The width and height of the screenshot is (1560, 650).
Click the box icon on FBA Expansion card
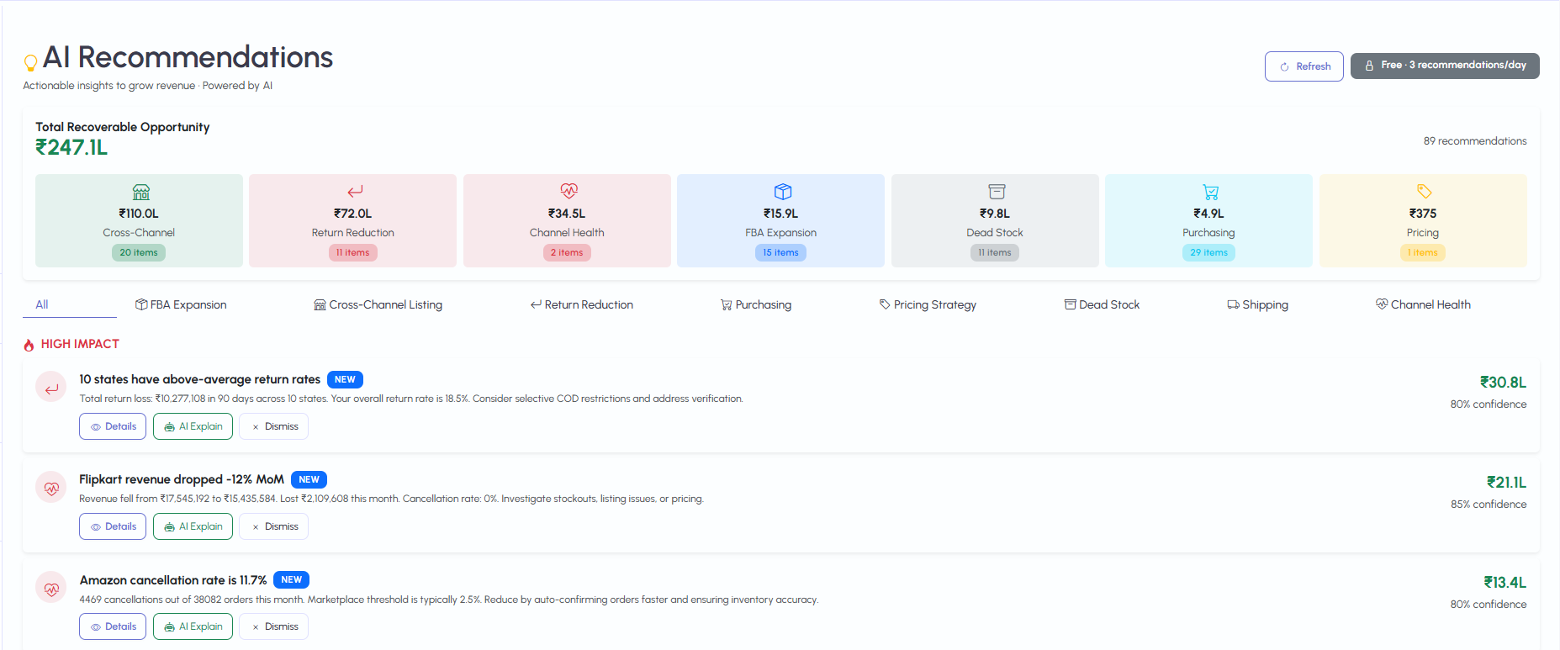783,192
